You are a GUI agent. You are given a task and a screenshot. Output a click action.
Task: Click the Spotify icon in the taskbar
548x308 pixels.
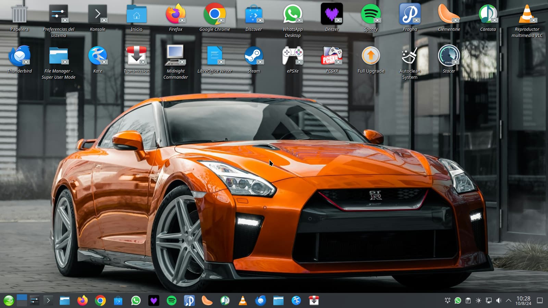click(x=172, y=300)
